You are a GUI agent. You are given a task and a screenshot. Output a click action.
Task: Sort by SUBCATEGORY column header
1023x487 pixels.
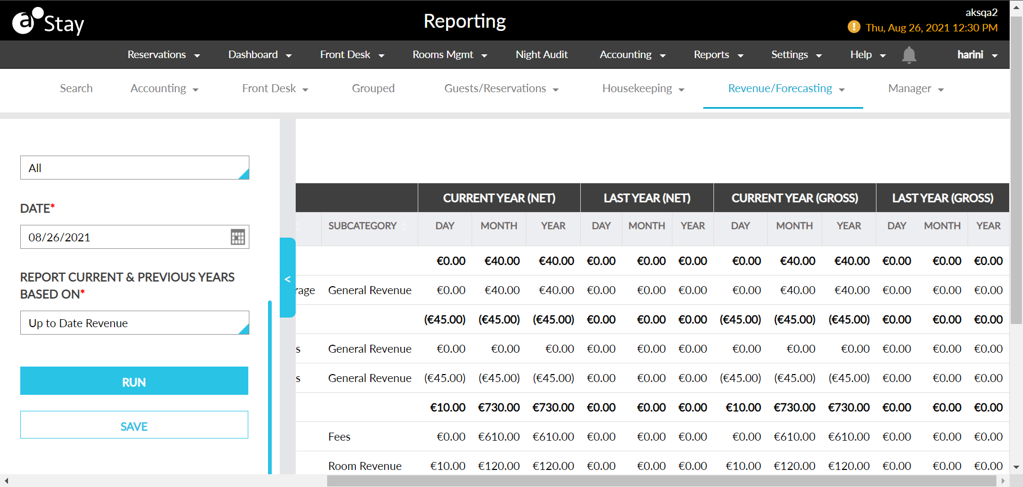point(362,226)
